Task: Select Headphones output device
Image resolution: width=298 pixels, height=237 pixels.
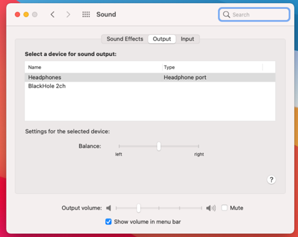Action: (x=150, y=77)
